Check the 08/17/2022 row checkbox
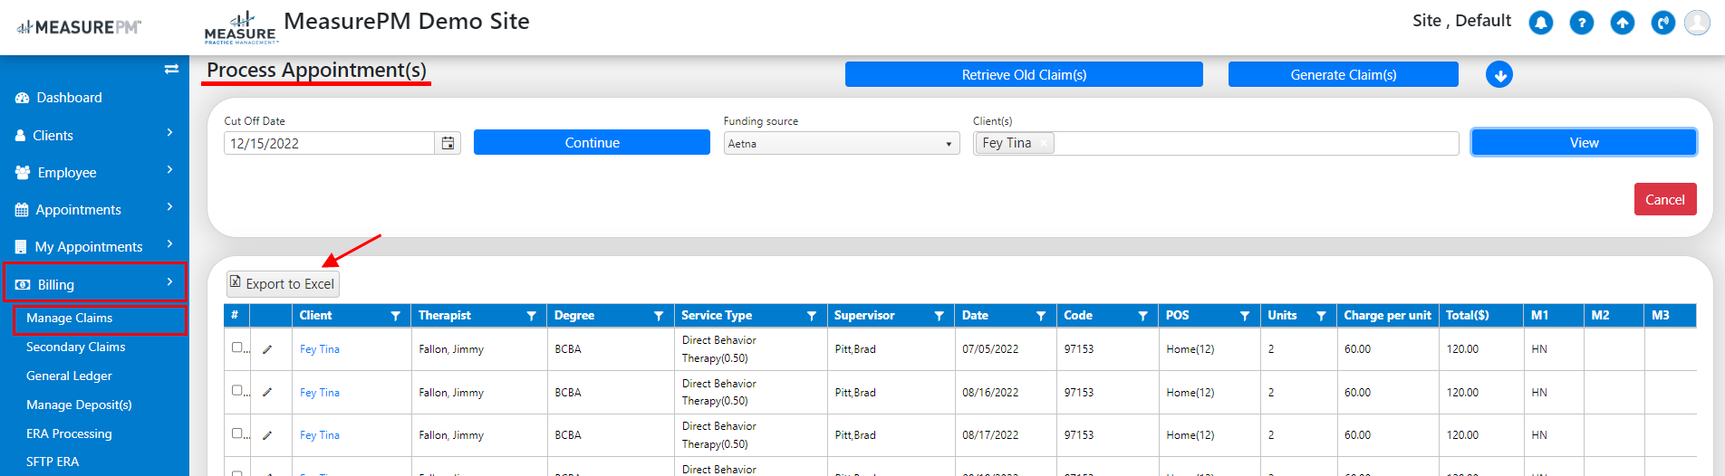 [x=237, y=433]
